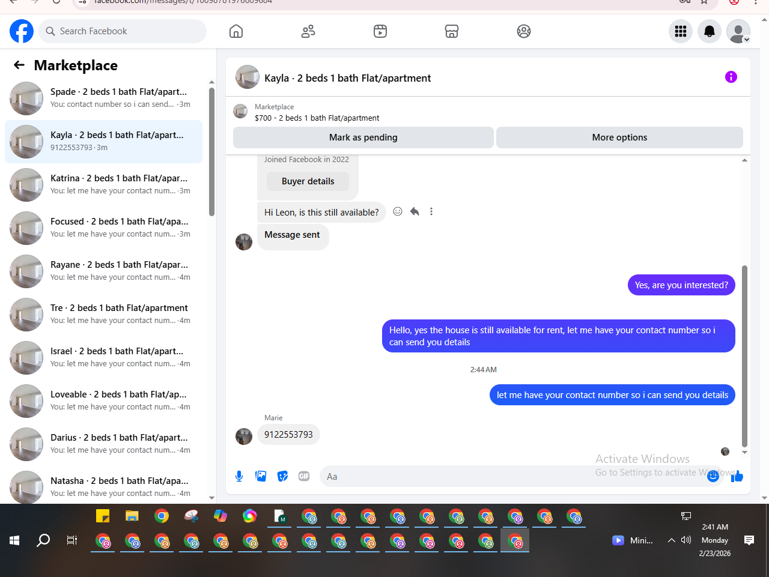This screenshot has width=769, height=577.
Task: Click the Mark as pending button
Action: click(x=363, y=137)
